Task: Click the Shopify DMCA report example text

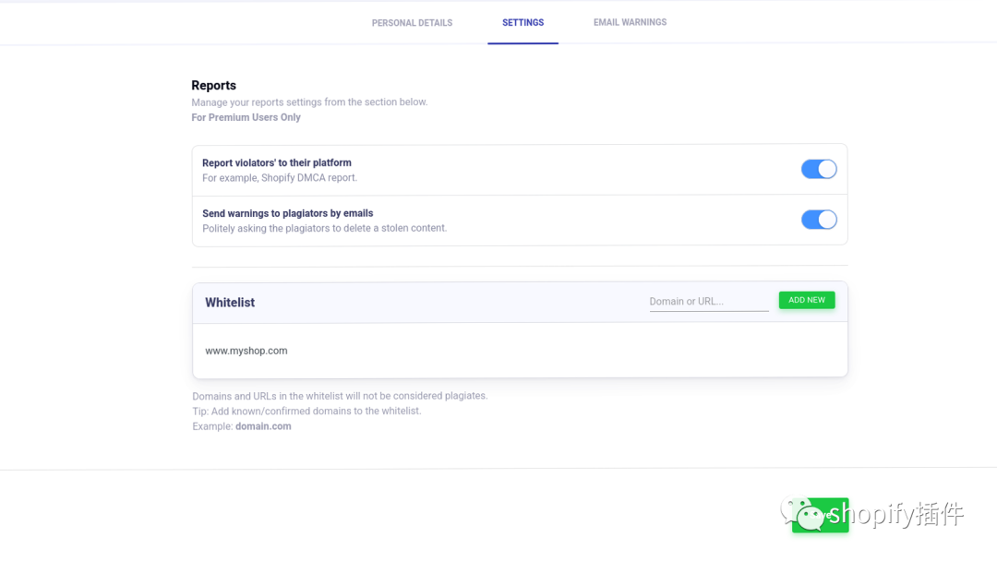Action: pos(280,178)
